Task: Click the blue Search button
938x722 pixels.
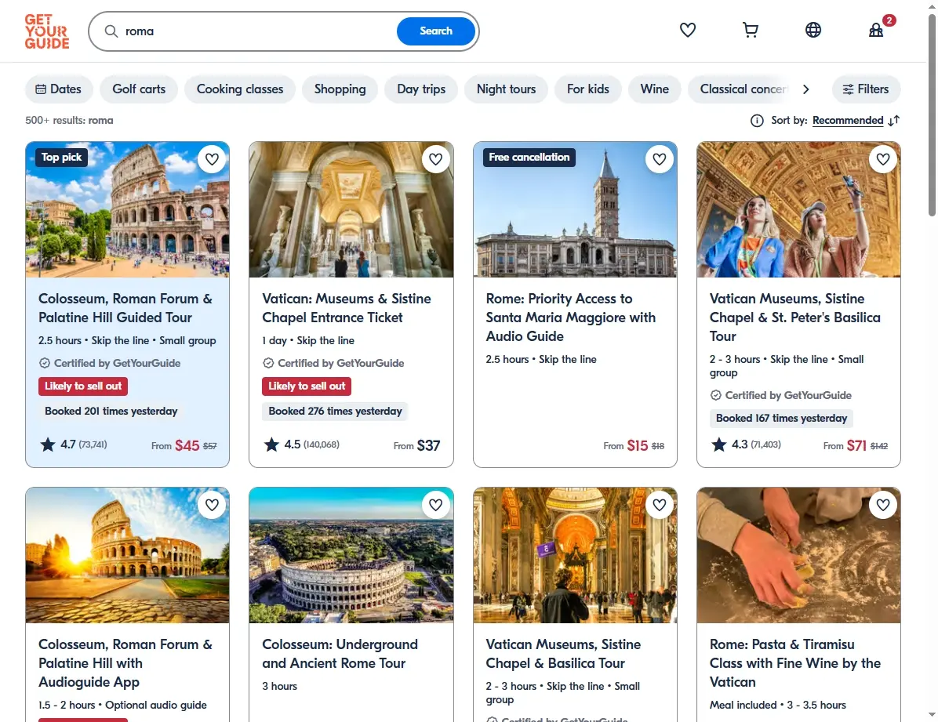Action: 435,31
